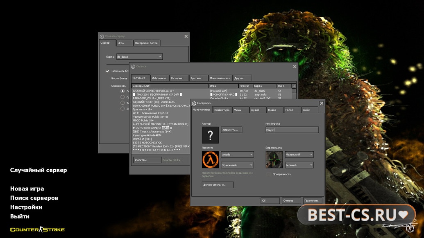Click the Имя игрока input field

[292, 130]
